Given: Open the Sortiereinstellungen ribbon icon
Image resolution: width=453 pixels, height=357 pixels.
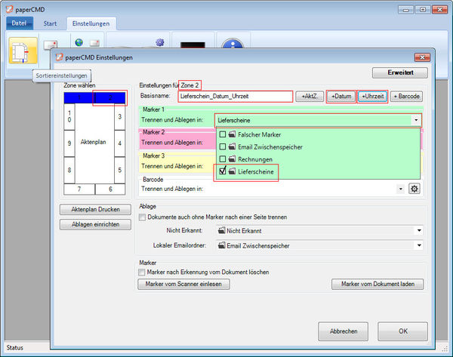Looking at the screenshot, I should tap(23, 51).
